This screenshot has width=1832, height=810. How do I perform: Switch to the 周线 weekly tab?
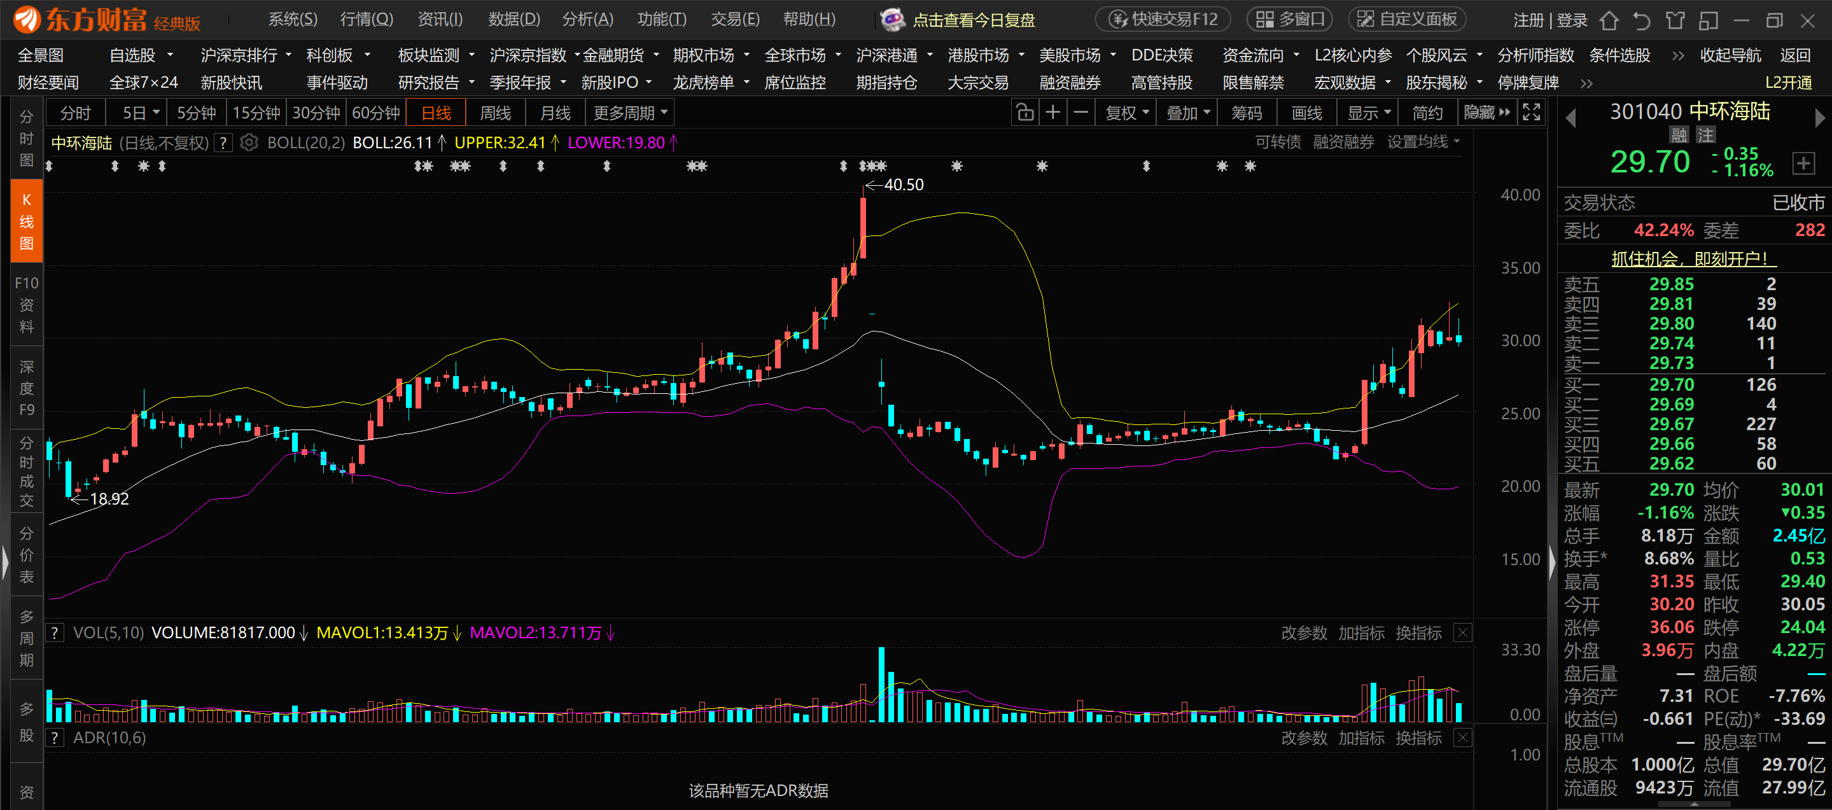(495, 113)
